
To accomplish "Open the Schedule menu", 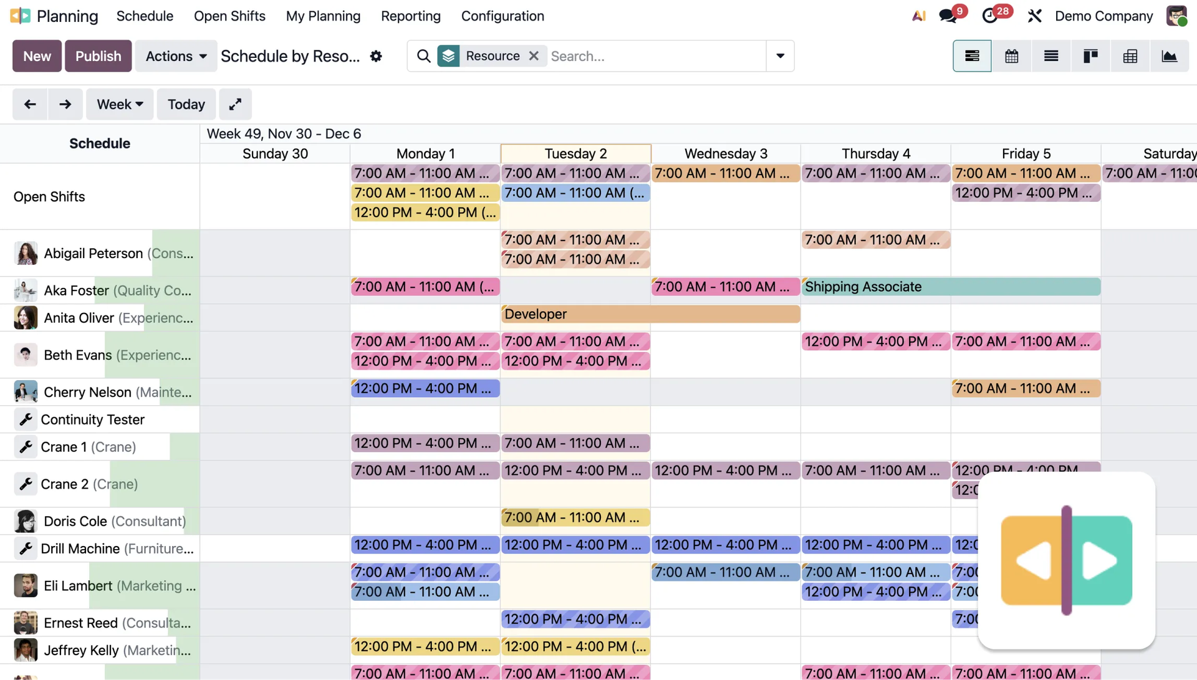I will coord(145,16).
